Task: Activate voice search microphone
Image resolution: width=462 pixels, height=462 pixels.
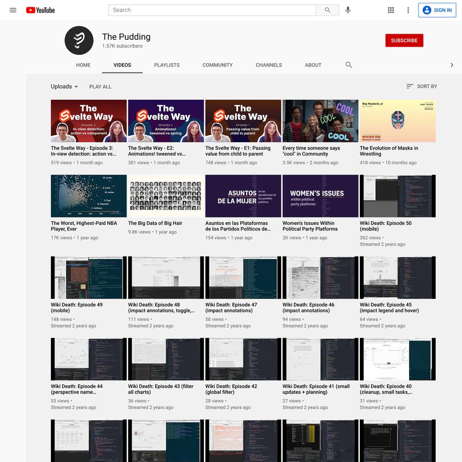Action: (348, 10)
